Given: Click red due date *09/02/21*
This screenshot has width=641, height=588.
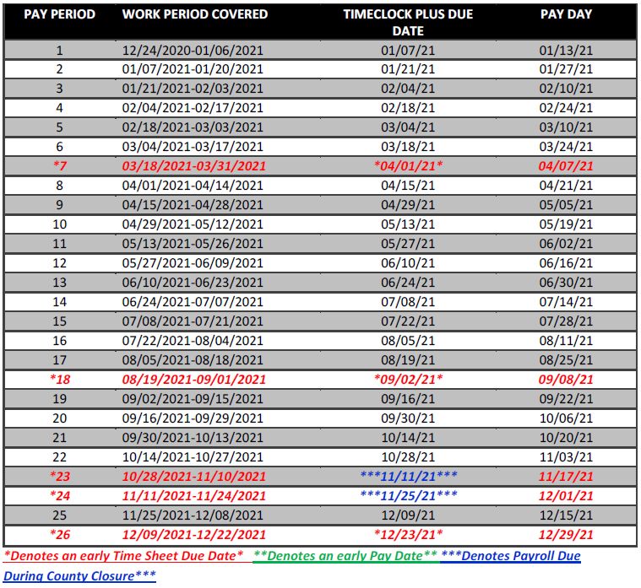Looking at the screenshot, I should point(408,380).
